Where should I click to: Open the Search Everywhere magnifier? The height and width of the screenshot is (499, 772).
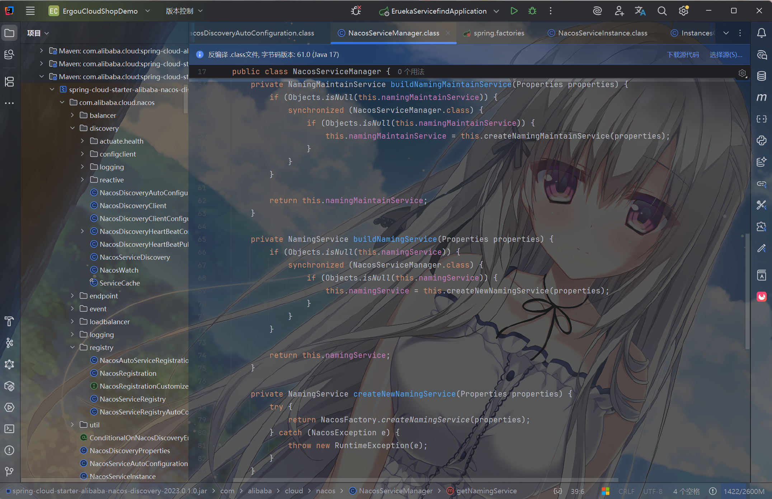662,11
